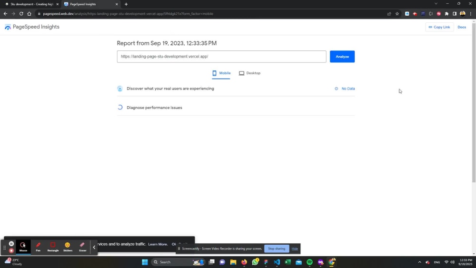Open the browser home page

point(29,14)
